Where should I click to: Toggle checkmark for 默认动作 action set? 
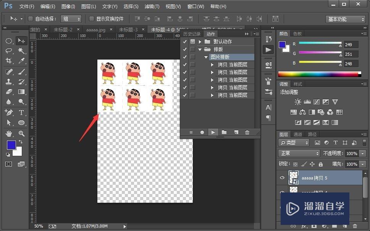[185, 42]
